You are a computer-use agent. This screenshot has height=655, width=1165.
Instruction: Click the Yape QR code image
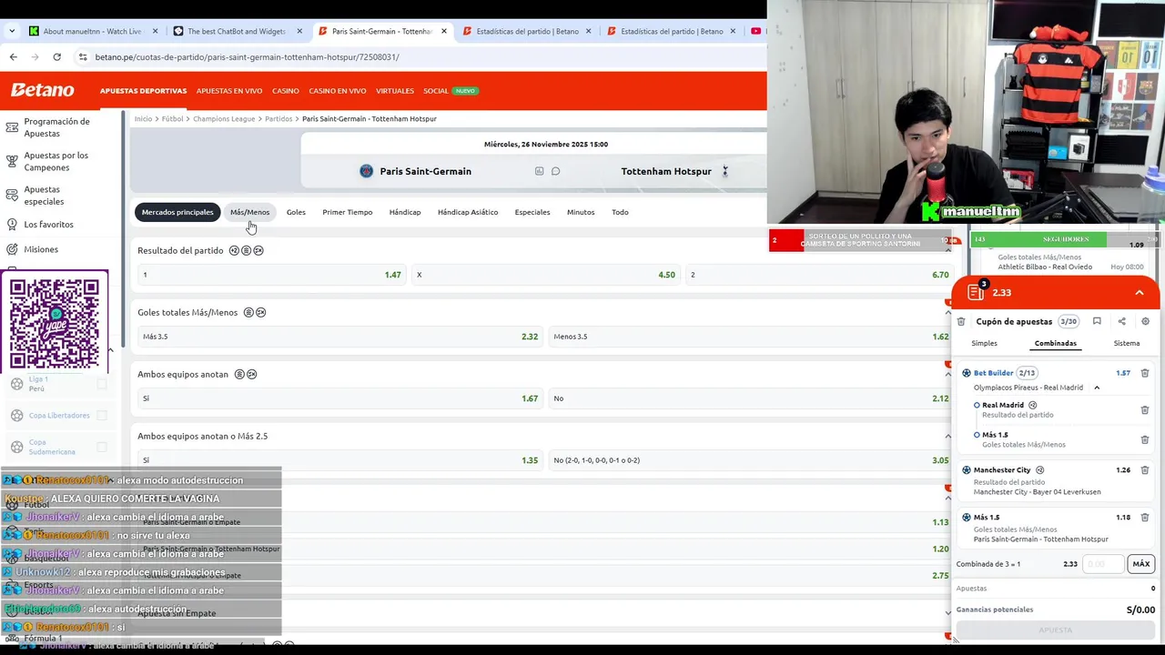coord(55,324)
